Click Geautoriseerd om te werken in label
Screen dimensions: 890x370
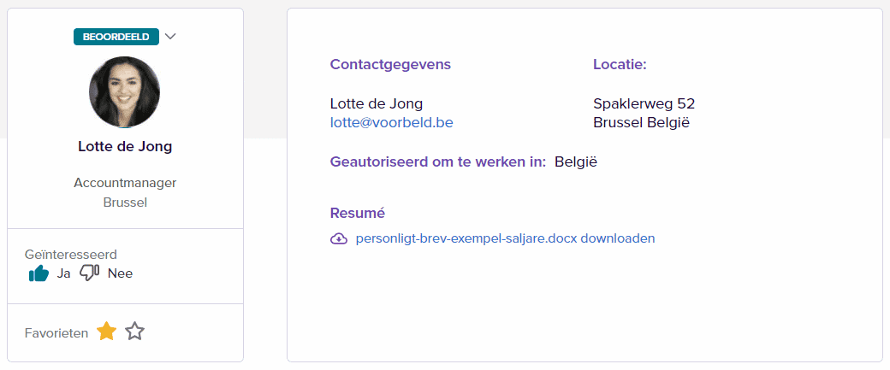tap(437, 162)
